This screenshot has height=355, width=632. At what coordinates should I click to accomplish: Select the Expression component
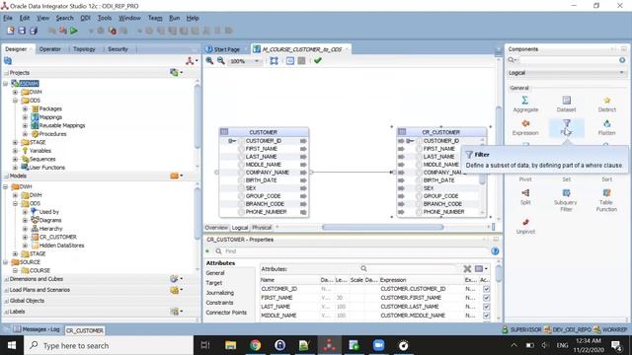coord(525,127)
